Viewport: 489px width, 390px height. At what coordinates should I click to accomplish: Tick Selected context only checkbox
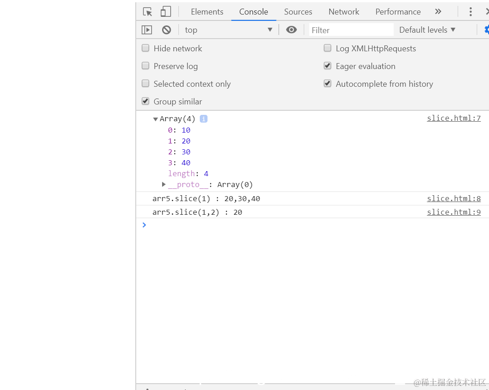click(x=145, y=84)
